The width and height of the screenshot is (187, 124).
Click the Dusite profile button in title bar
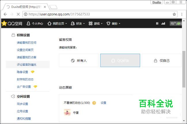157,2
